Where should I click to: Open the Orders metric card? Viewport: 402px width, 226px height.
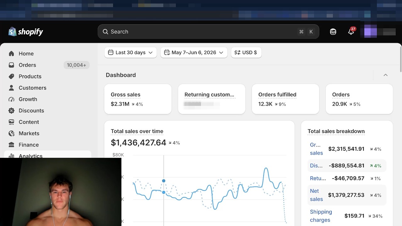click(x=359, y=99)
